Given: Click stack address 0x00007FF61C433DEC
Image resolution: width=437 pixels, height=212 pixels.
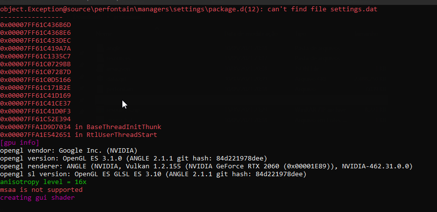Looking at the screenshot, I should [35, 41].
